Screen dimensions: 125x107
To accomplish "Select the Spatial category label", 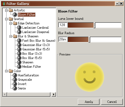I will 19,19.
